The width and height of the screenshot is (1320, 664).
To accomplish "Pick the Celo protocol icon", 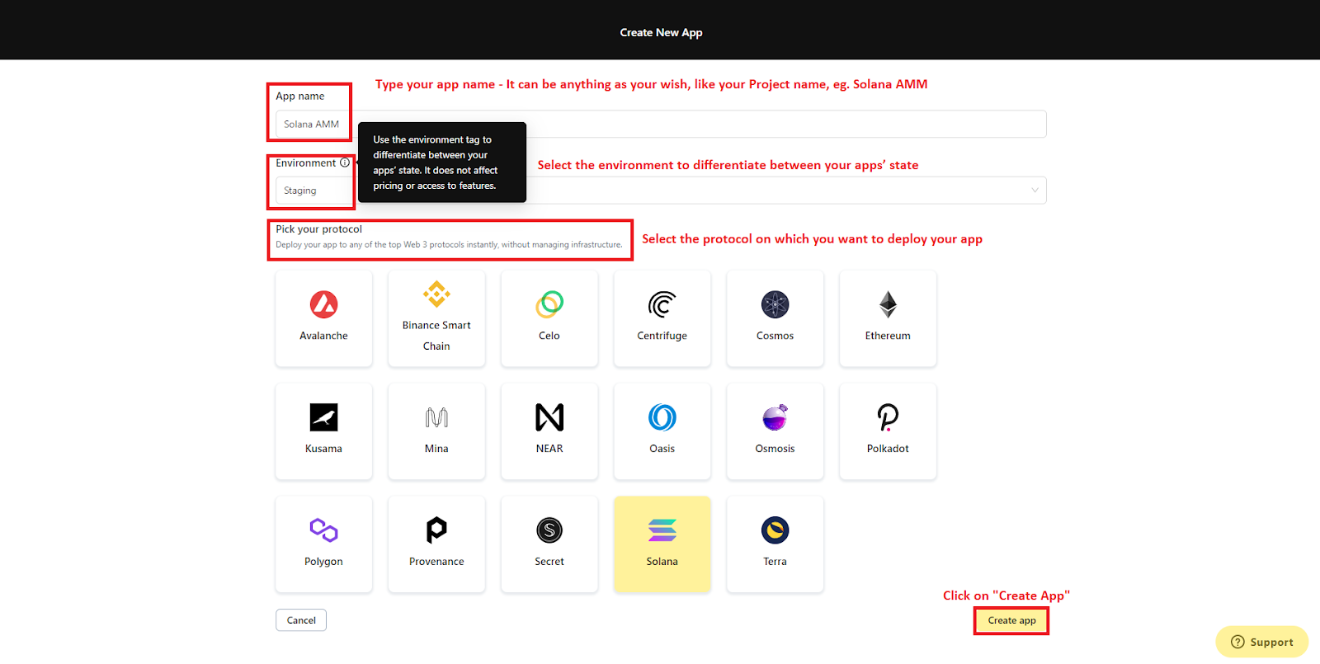I will pos(549,304).
